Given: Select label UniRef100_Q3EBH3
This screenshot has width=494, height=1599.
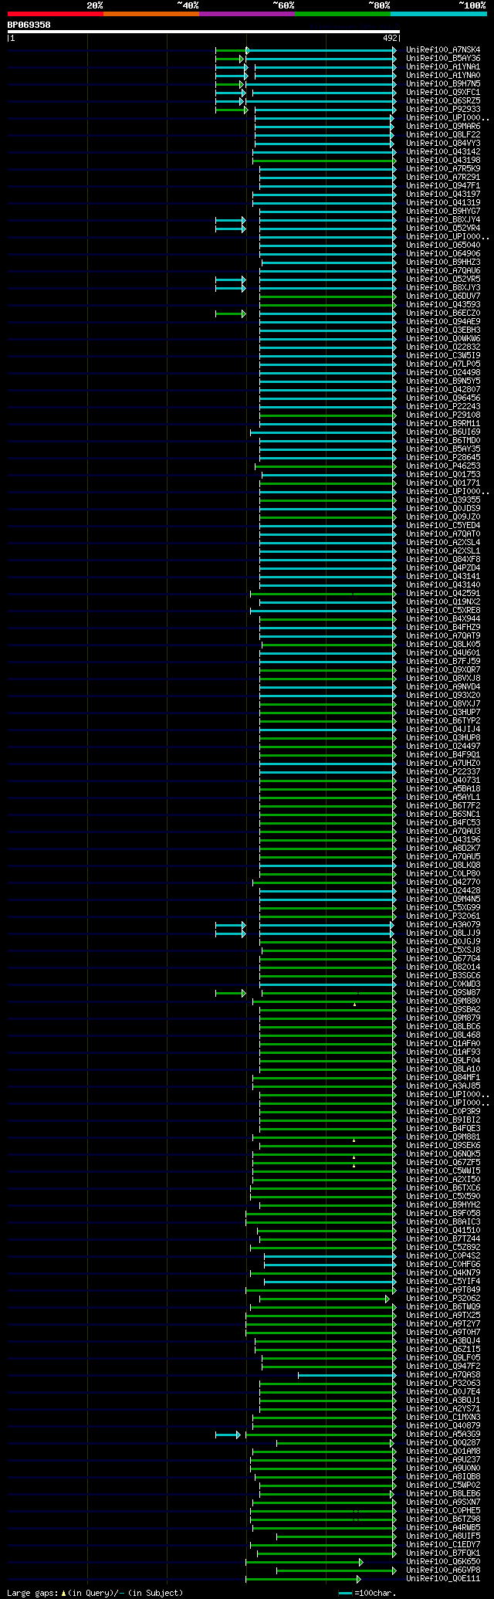Looking at the screenshot, I should [443, 330].
